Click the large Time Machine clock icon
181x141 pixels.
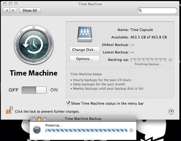coord(34,45)
